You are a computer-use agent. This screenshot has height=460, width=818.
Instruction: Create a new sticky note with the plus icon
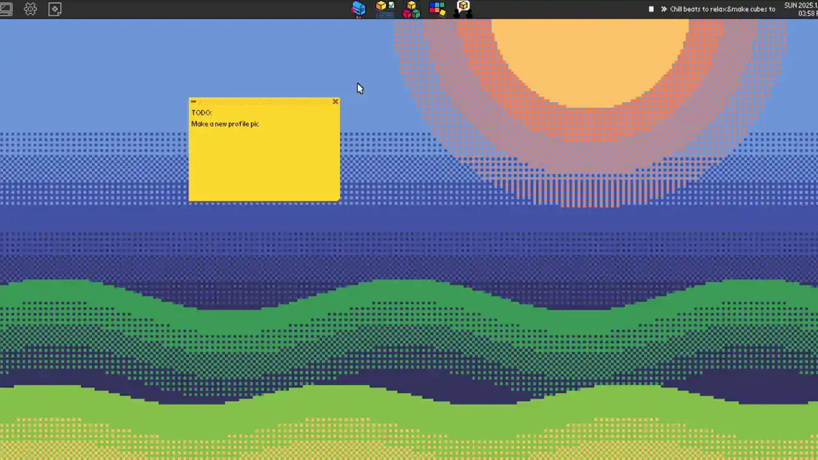55,9
